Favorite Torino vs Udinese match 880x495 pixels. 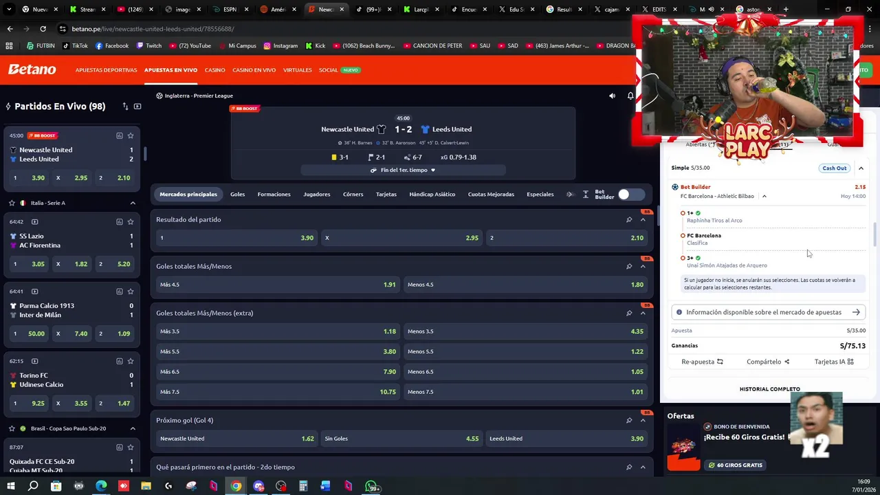coord(131,361)
